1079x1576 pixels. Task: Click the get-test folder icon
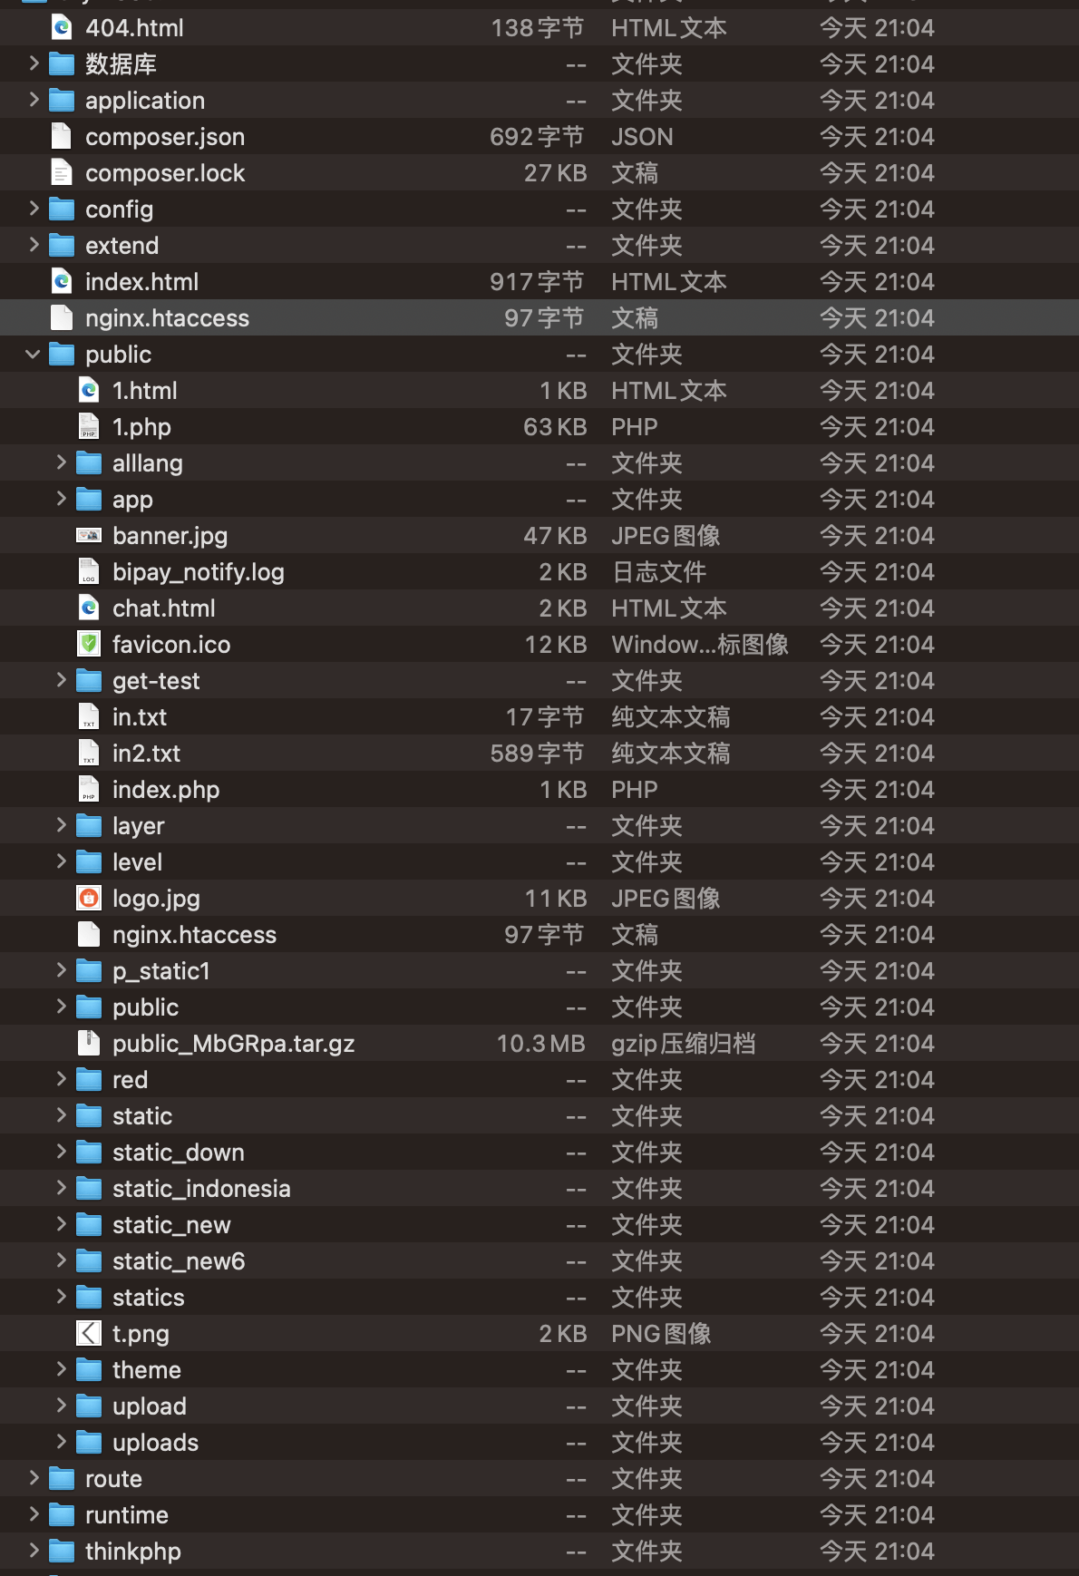pos(89,681)
